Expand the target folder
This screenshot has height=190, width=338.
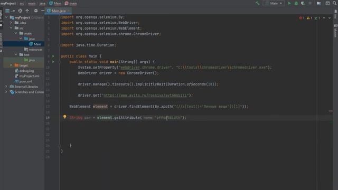(11, 65)
